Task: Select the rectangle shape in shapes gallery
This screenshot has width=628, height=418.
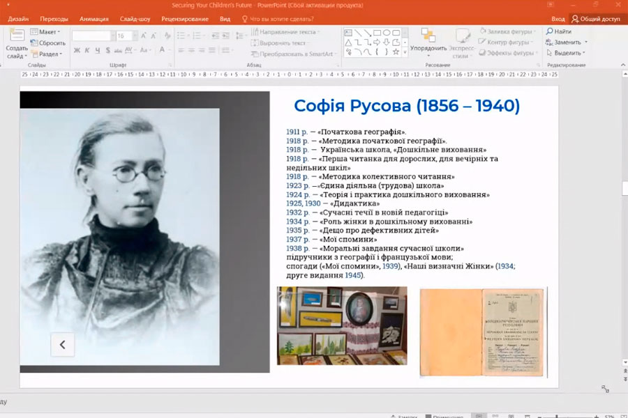Action: (377, 33)
